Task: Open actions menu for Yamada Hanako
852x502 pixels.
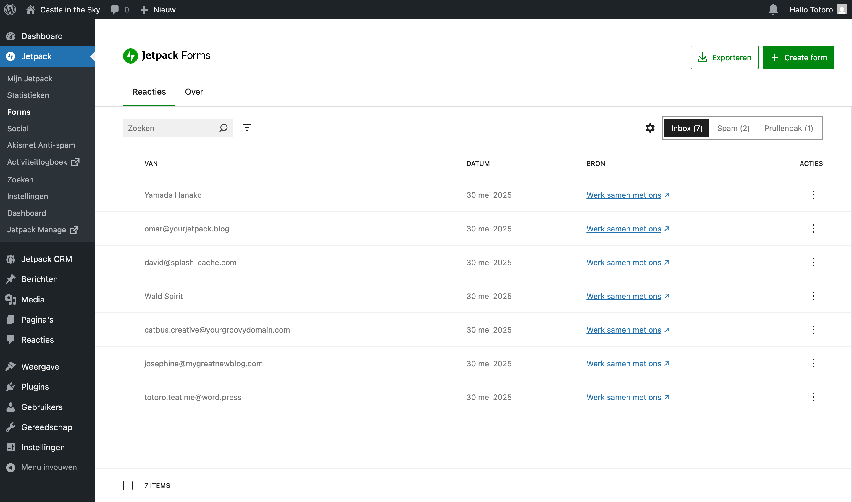Action: point(813,195)
